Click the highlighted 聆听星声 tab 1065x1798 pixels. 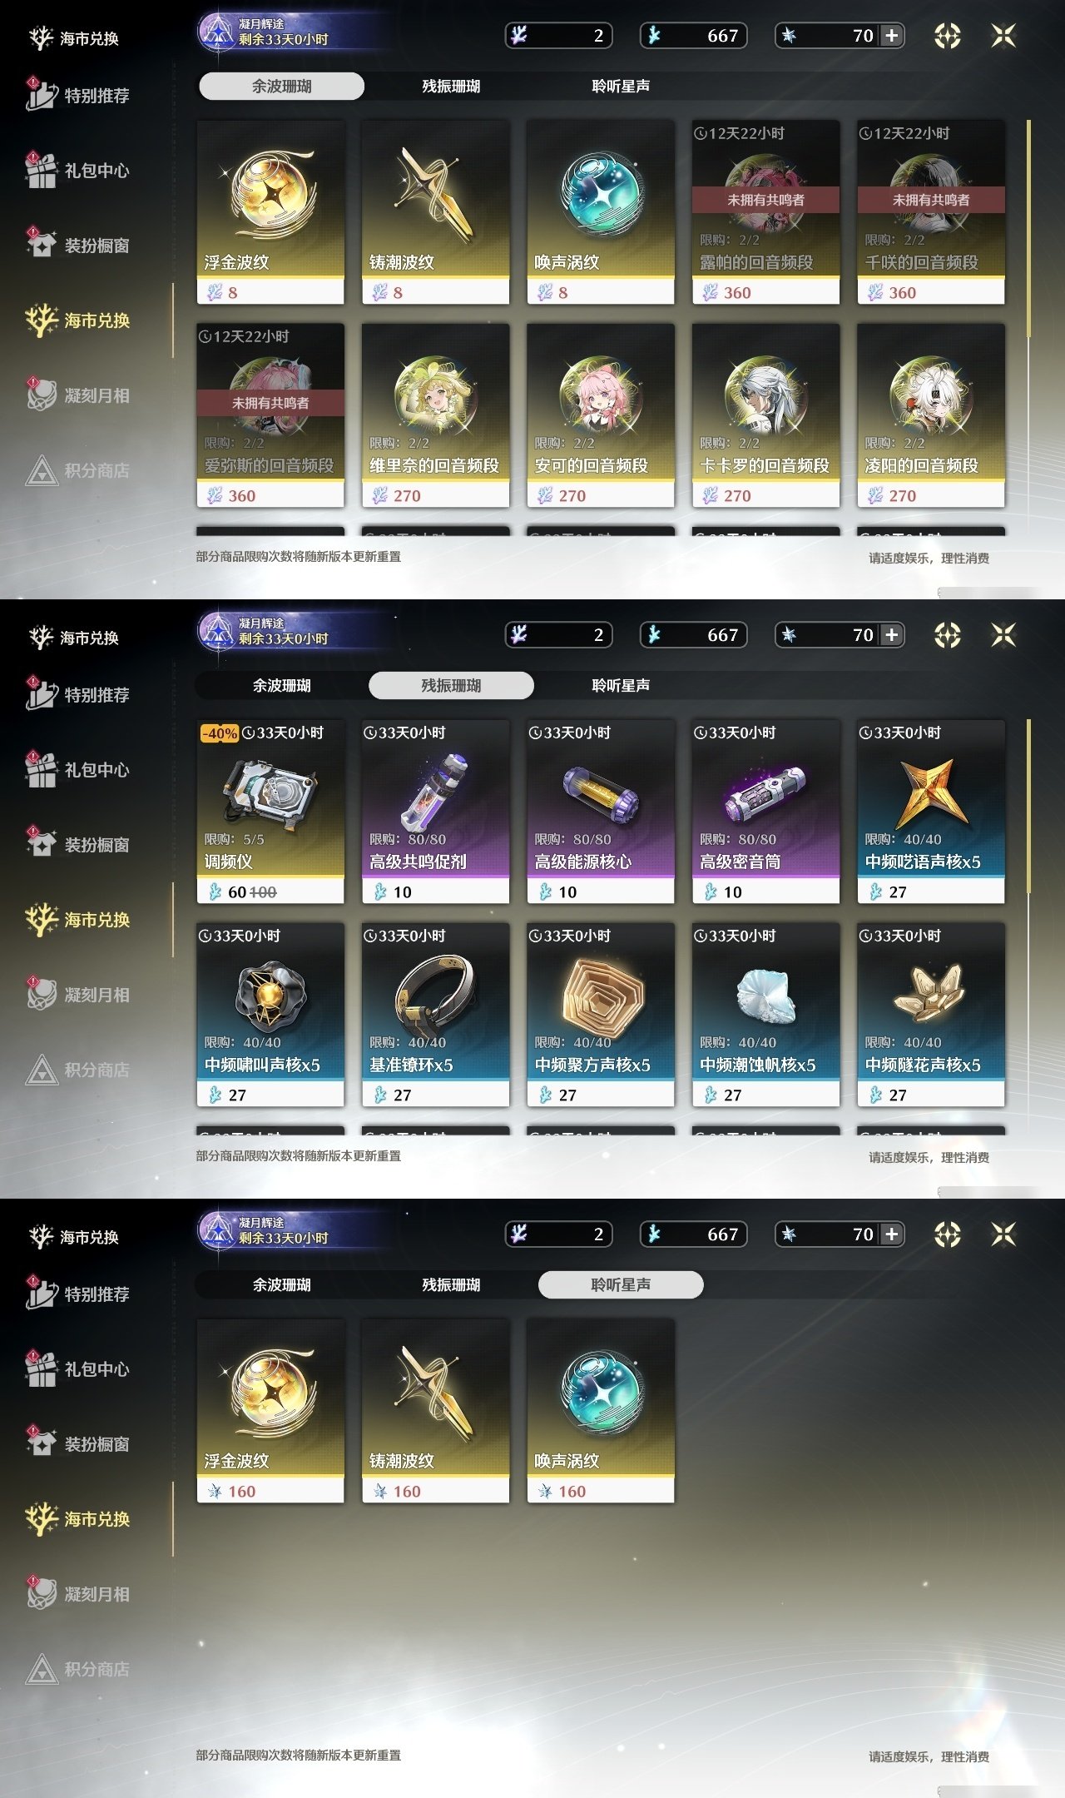pyautogui.click(x=621, y=1284)
